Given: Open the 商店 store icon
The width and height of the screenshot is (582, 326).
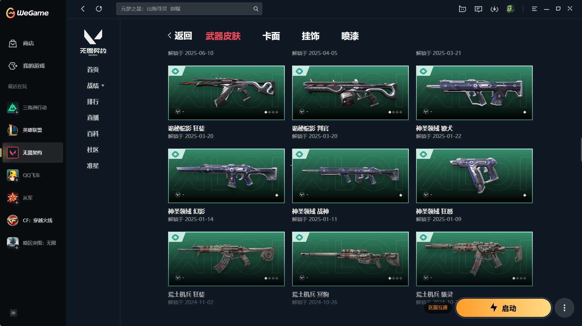Looking at the screenshot, I should pos(13,43).
